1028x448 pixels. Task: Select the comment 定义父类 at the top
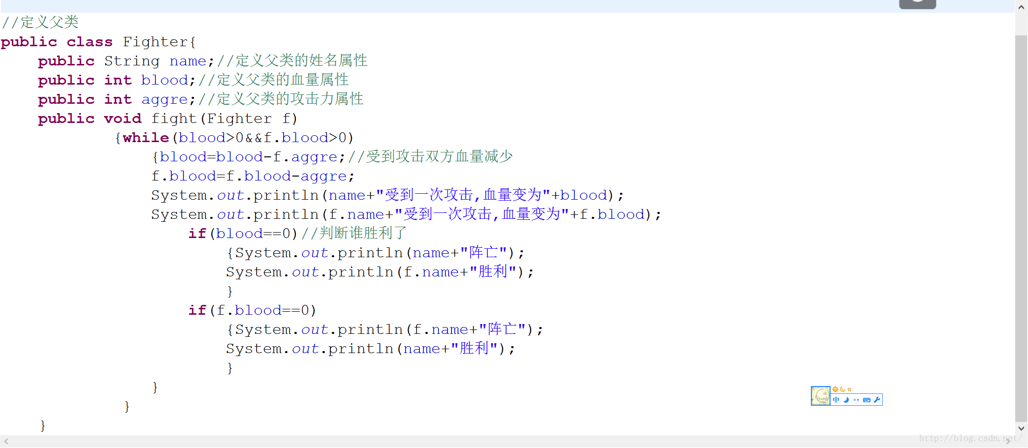[51, 22]
